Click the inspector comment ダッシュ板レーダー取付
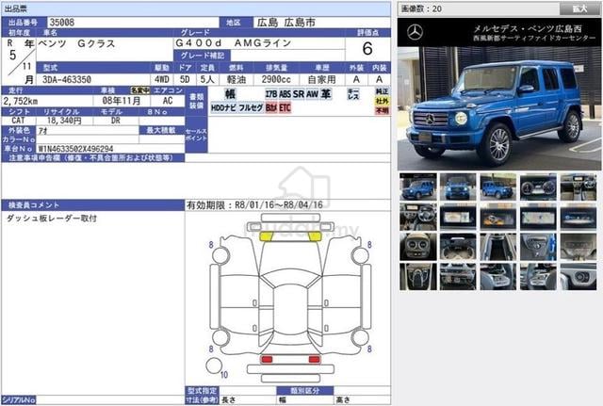603x406 pixels. point(52,219)
